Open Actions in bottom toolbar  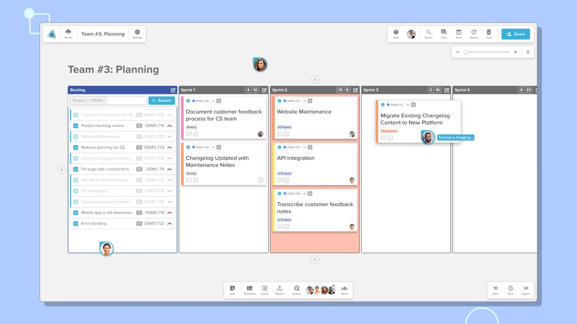(x=297, y=290)
